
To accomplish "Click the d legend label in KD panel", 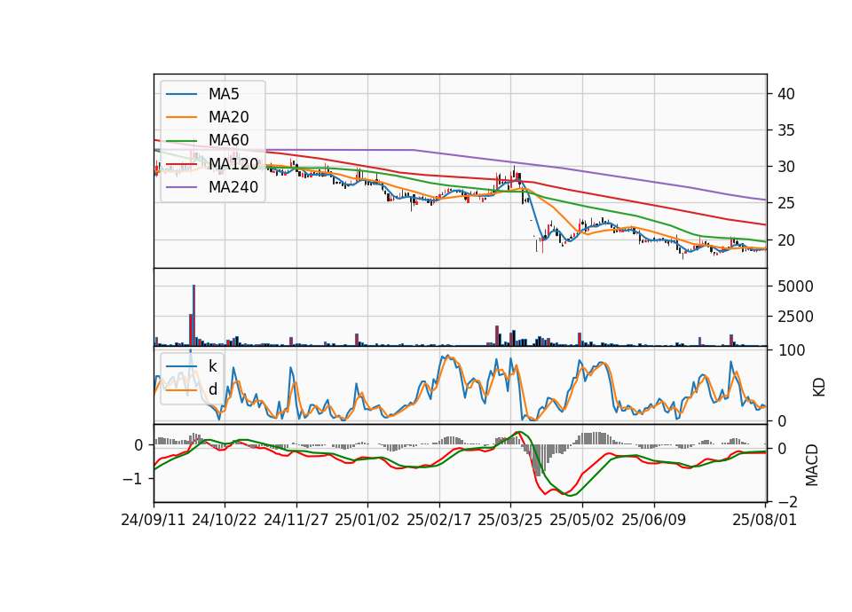I will pos(212,388).
